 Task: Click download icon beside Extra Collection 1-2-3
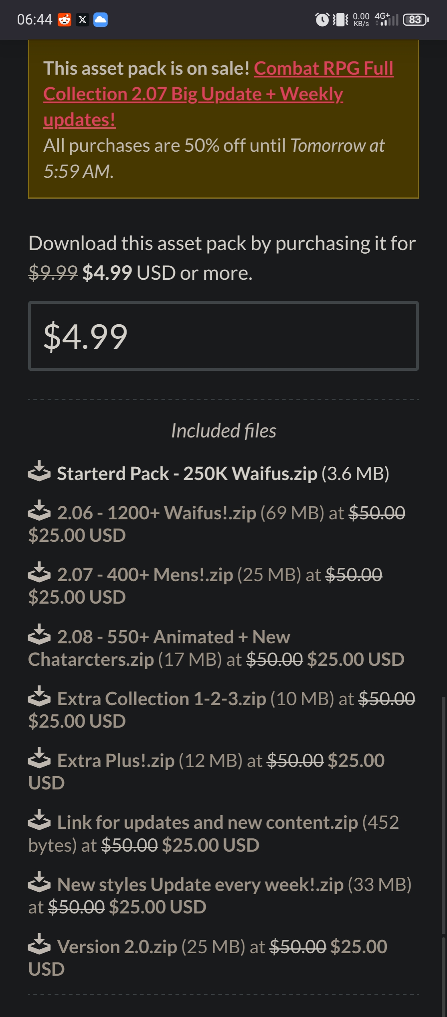pyautogui.click(x=39, y=696)
